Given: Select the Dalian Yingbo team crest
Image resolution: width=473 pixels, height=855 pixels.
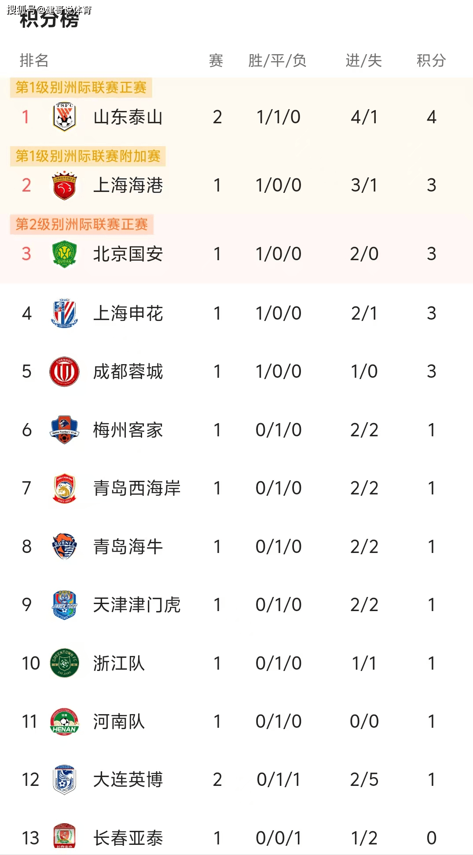Looking at the screenshot, I should coord(64,780).
